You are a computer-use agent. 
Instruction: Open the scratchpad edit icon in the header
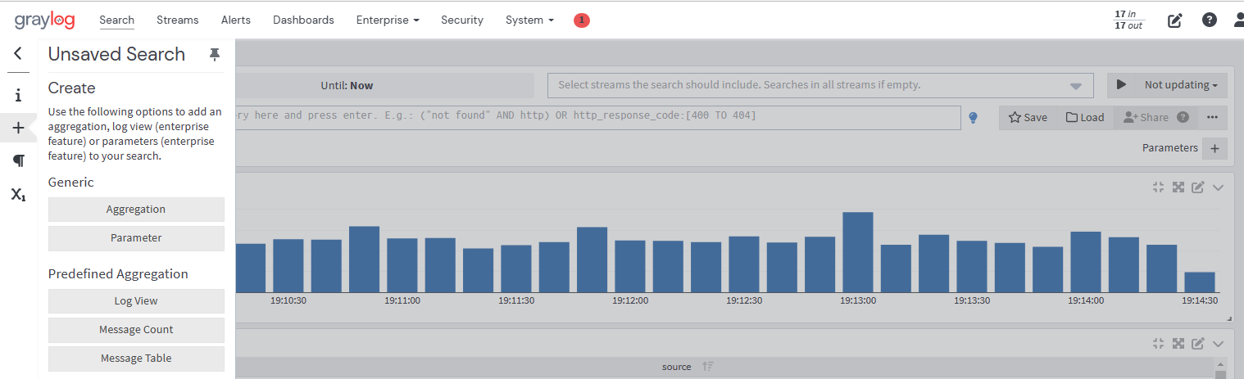point(1175,20)
